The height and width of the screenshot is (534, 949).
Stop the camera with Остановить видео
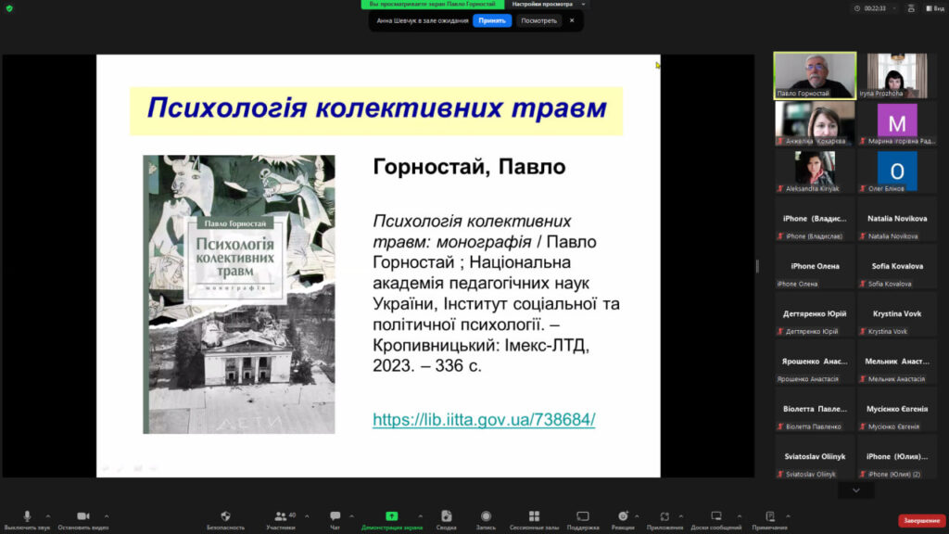[82, 517]
